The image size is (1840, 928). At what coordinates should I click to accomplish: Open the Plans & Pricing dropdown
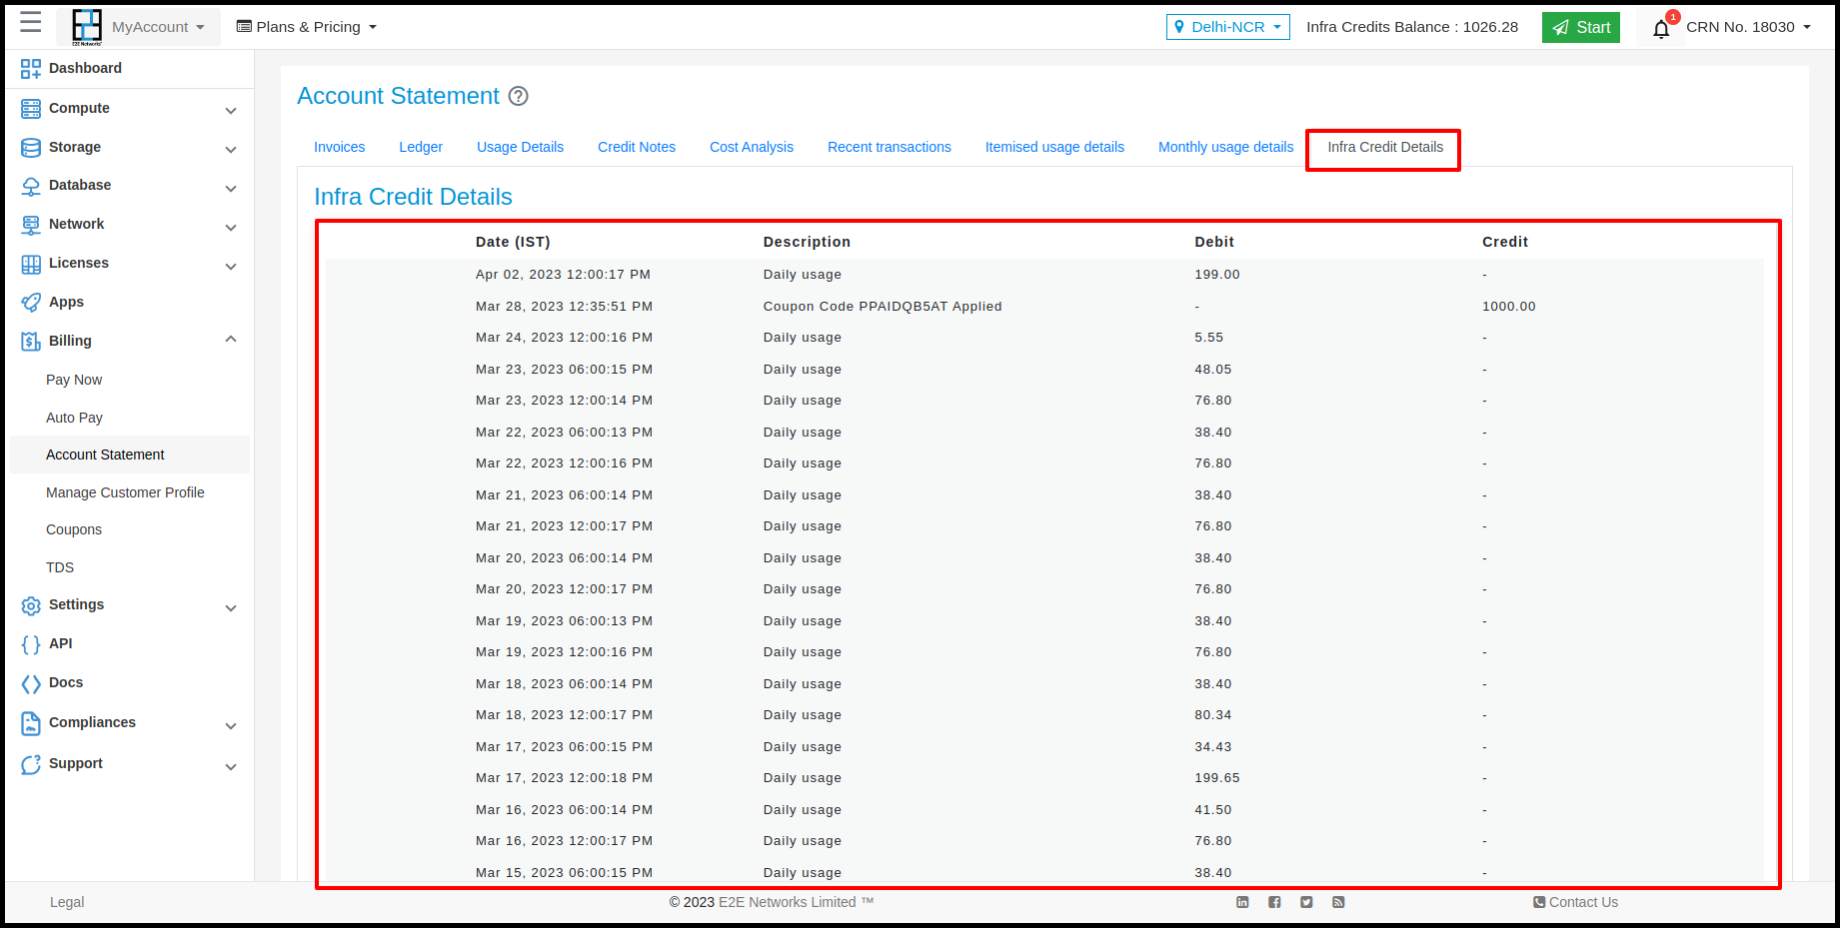pos(307,27)
